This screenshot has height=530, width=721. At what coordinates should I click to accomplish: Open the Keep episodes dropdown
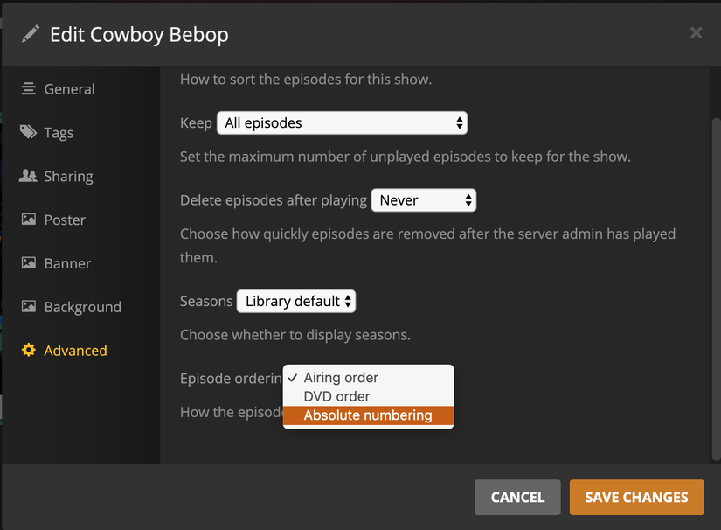pos(342,123)
